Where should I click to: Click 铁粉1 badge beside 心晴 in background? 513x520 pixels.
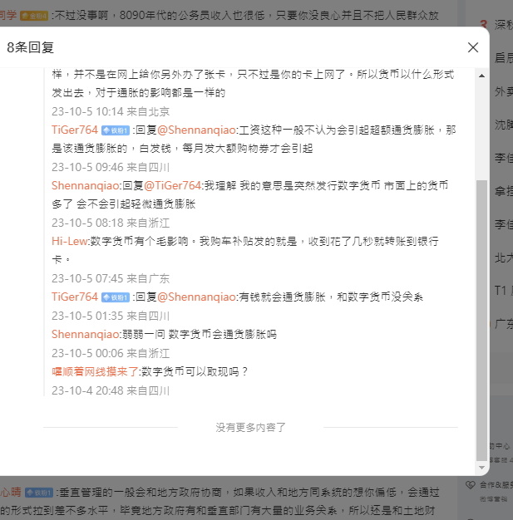pos(39,493)
